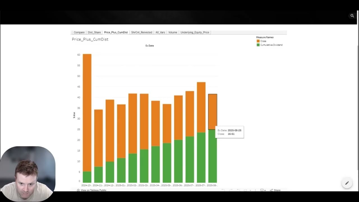Go to the Underlying_Equity_Price tab
This screenshot has height=202, width=359.
[195, 32]
